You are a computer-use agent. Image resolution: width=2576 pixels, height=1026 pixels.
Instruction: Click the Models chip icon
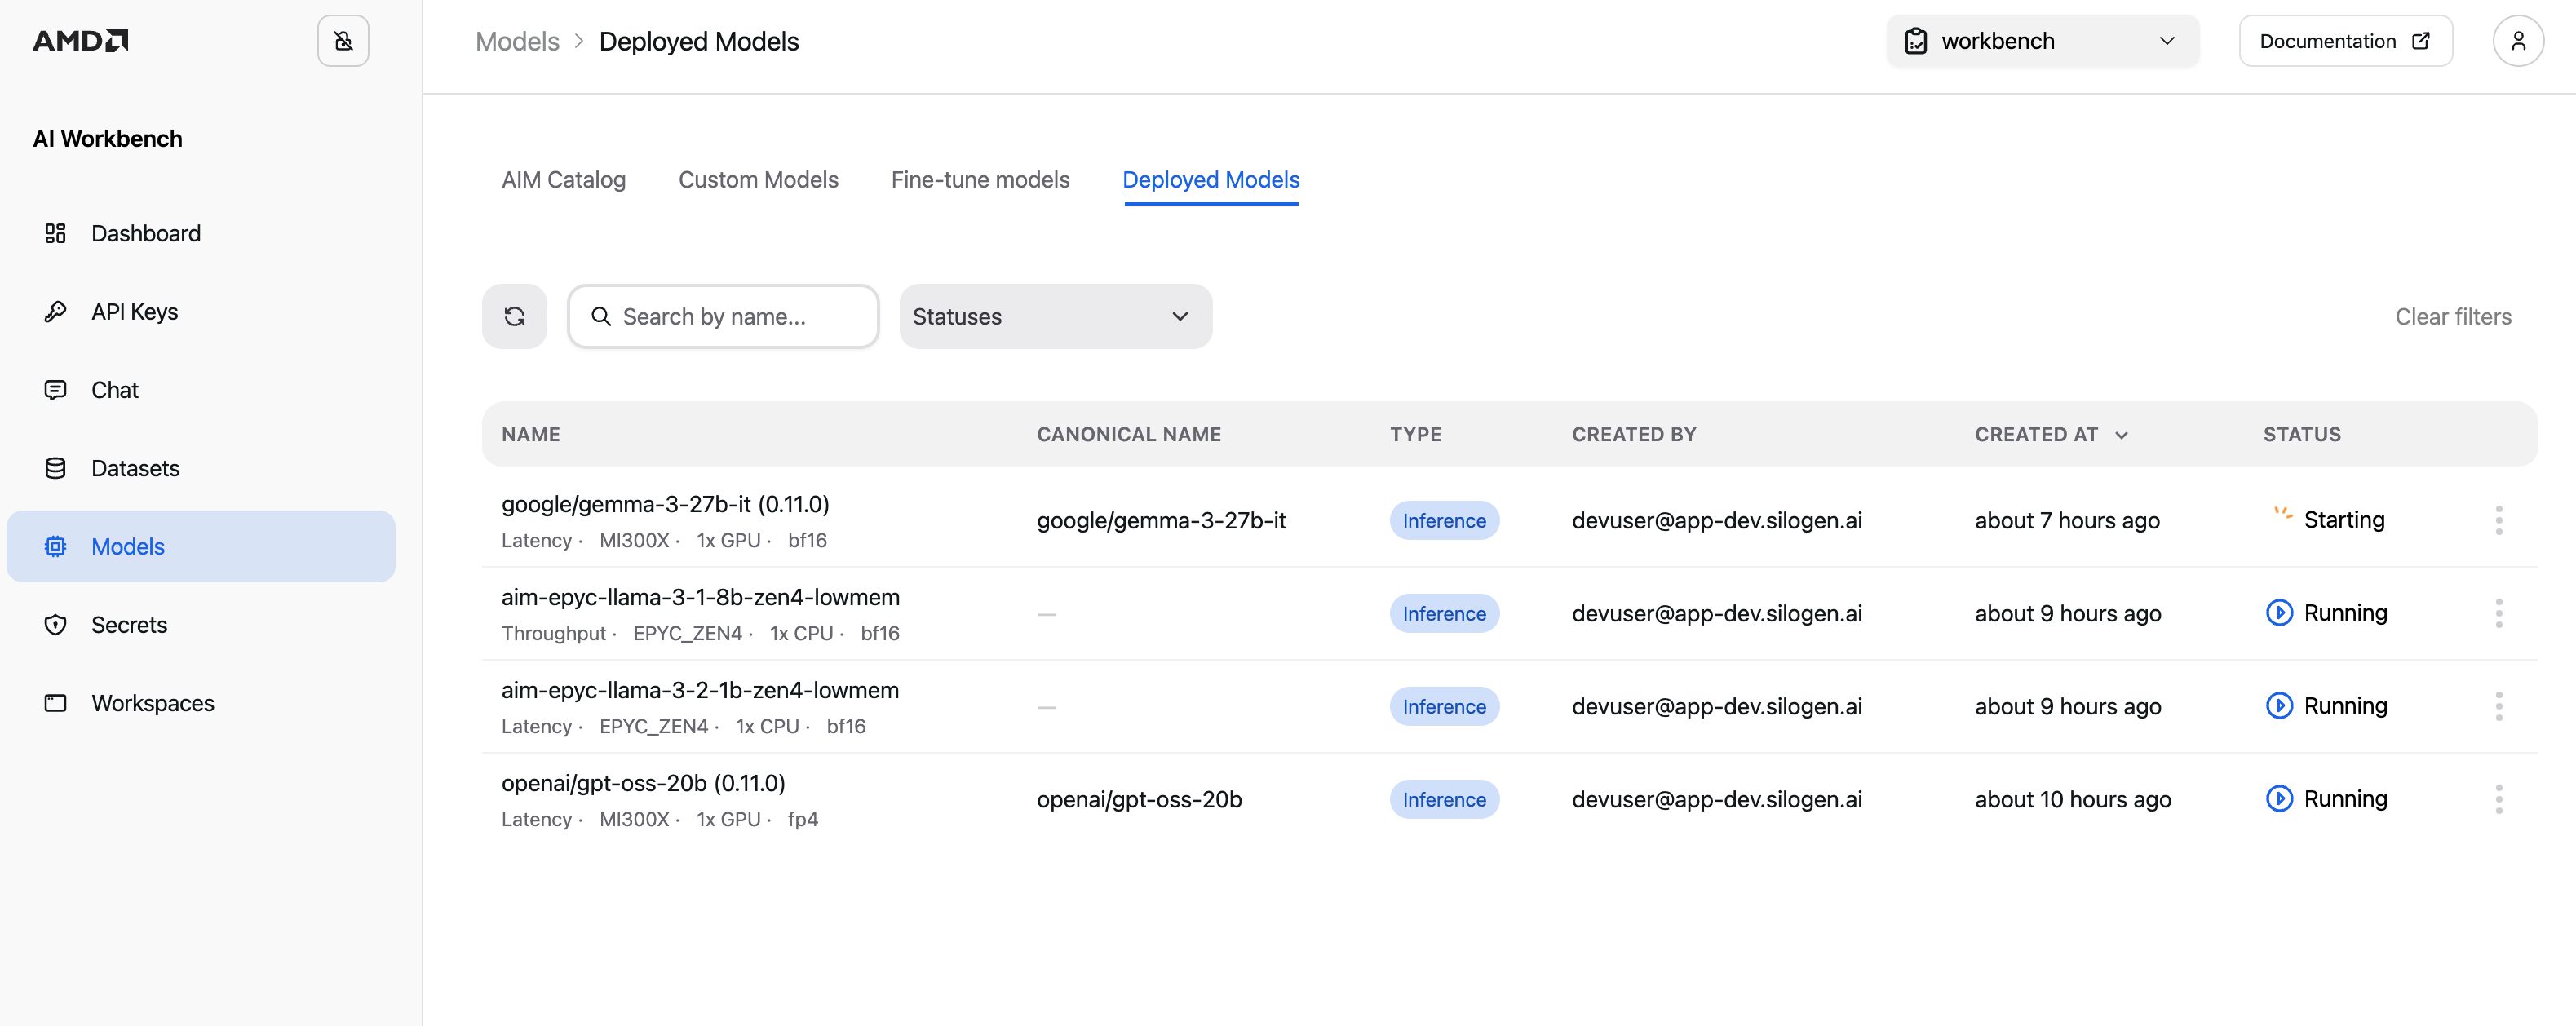click(55, 546)
